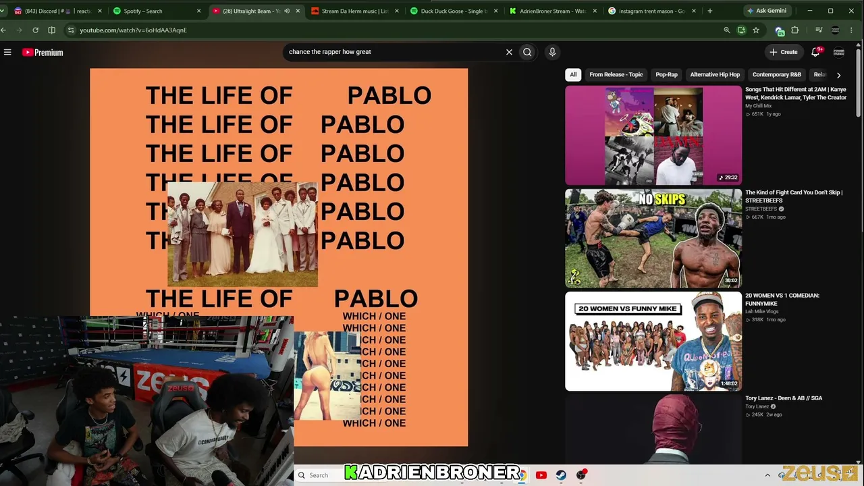Viewport: 864px width, 486px height.
Task: Show more filter chips with arrow
Action: coord(838,75)
